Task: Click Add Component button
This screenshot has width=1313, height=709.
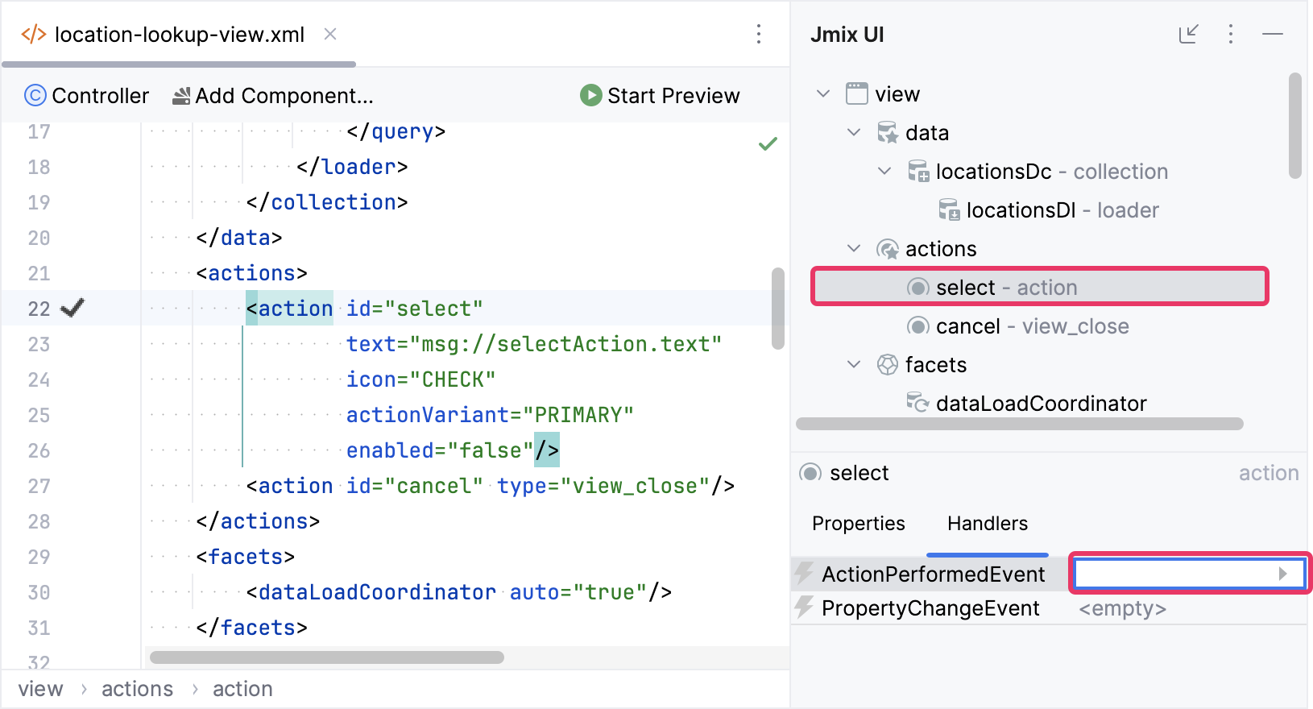Action: pyautogui.click(x=273, y=96)
